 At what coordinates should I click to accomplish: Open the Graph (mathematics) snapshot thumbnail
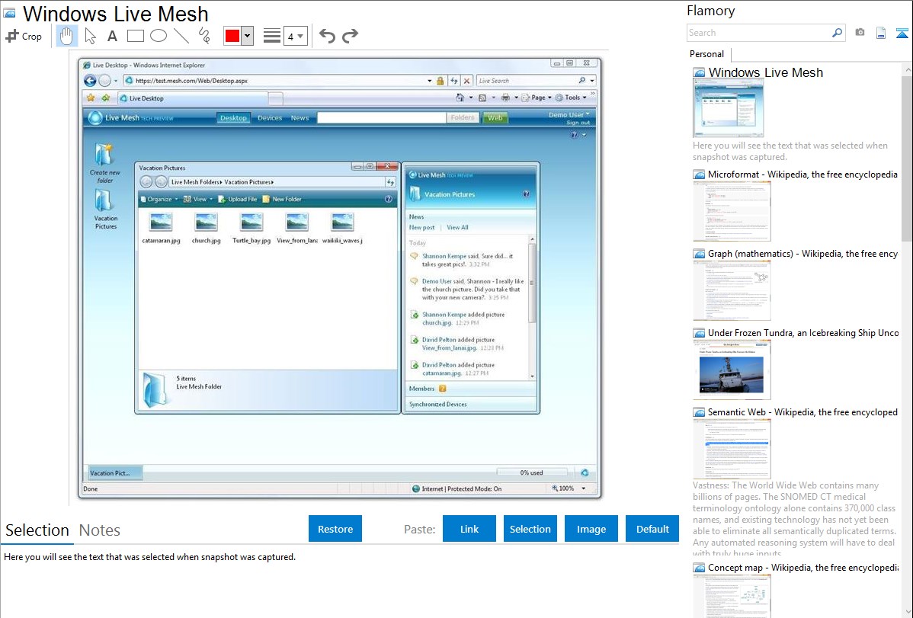732,290
